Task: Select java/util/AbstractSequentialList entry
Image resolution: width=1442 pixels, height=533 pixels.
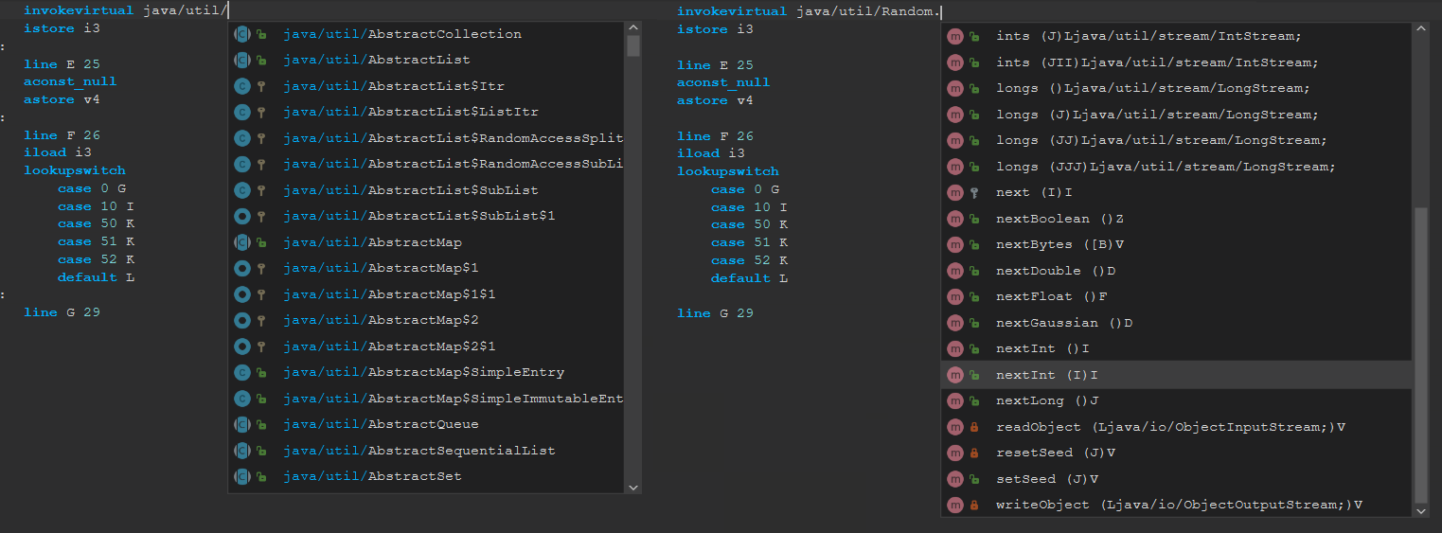Action: 426,451
